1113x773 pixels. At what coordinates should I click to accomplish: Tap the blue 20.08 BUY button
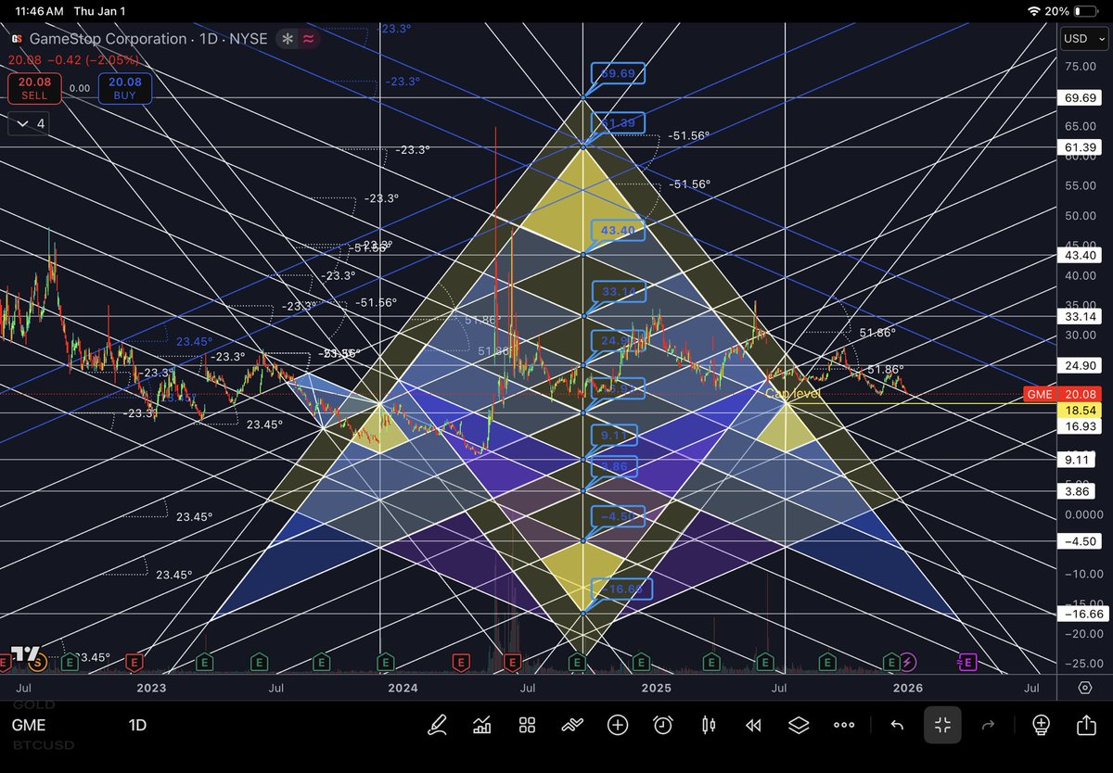click(125, 89)
